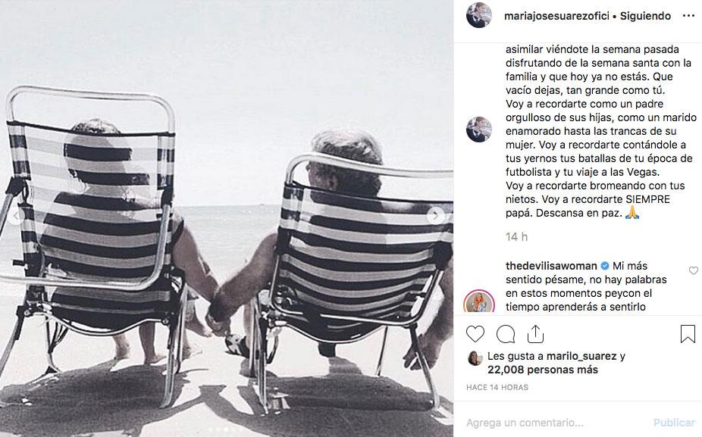
Task: Open the mariajosesuarezofici username link
Action: pos(556,16)
